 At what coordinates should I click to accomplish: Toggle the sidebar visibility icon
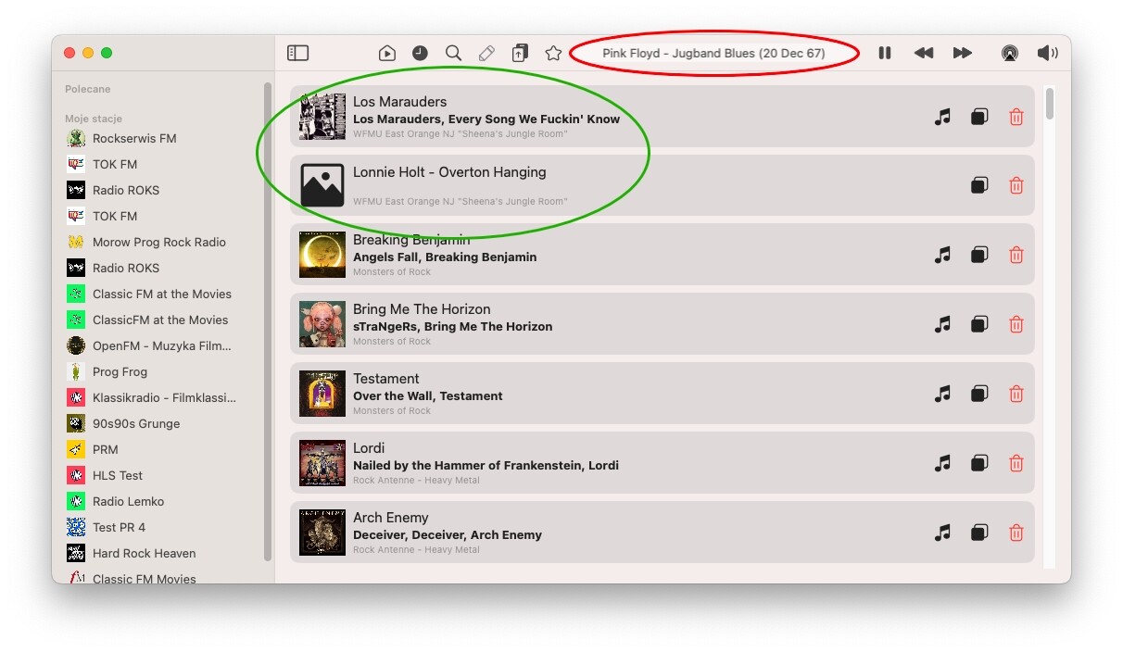pyautogui.click(x=297, y=53)
